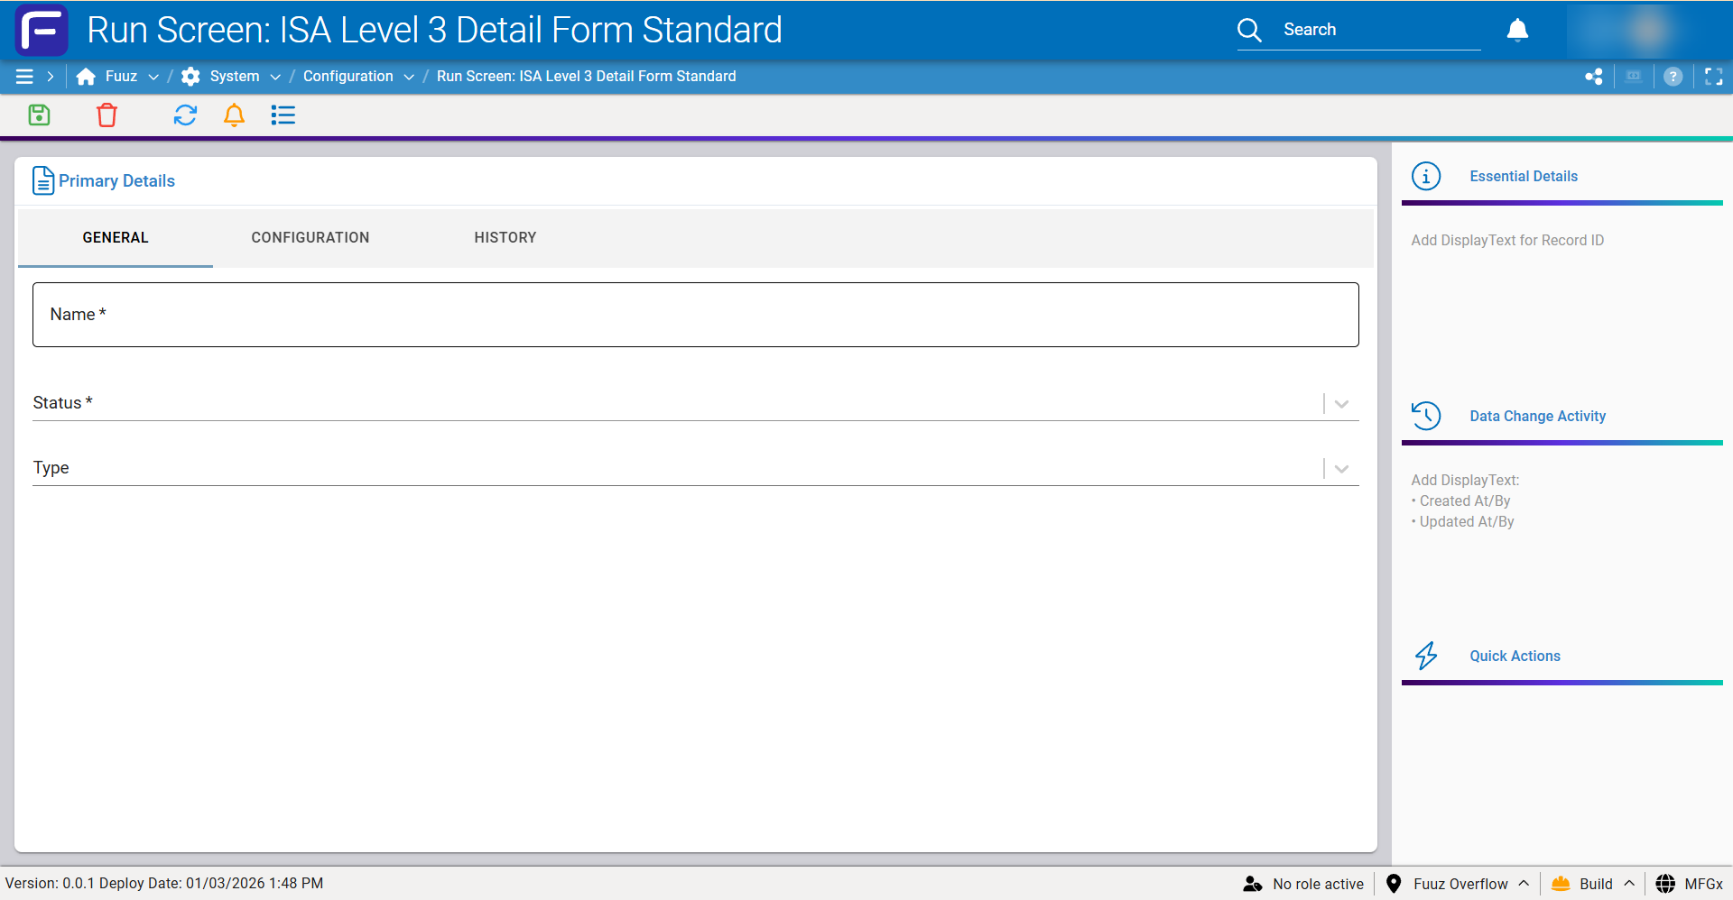Viewport: 1733px width, 900px height.
Task: Switch to the Configuration tab
Action: 310,237
